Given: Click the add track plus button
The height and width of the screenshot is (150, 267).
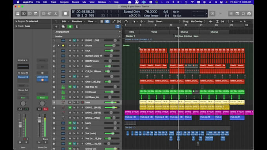Looking at the screenshot, I should 56,27.
